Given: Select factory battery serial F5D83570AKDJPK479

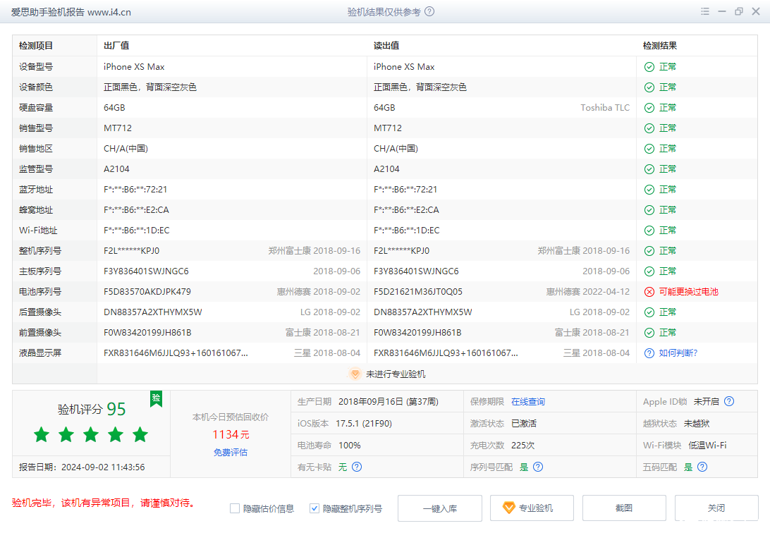Looking at the screenshot, I should click(147, 292).
